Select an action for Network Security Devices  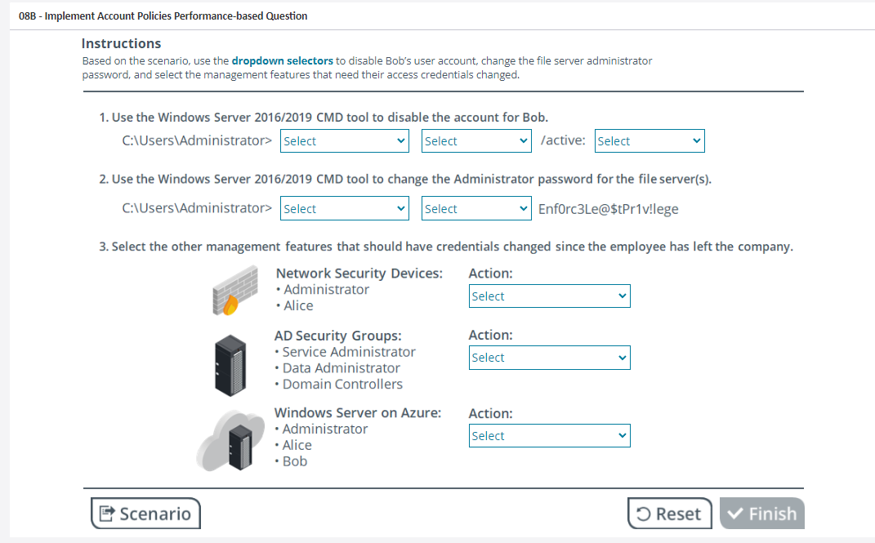coord(549,296)
